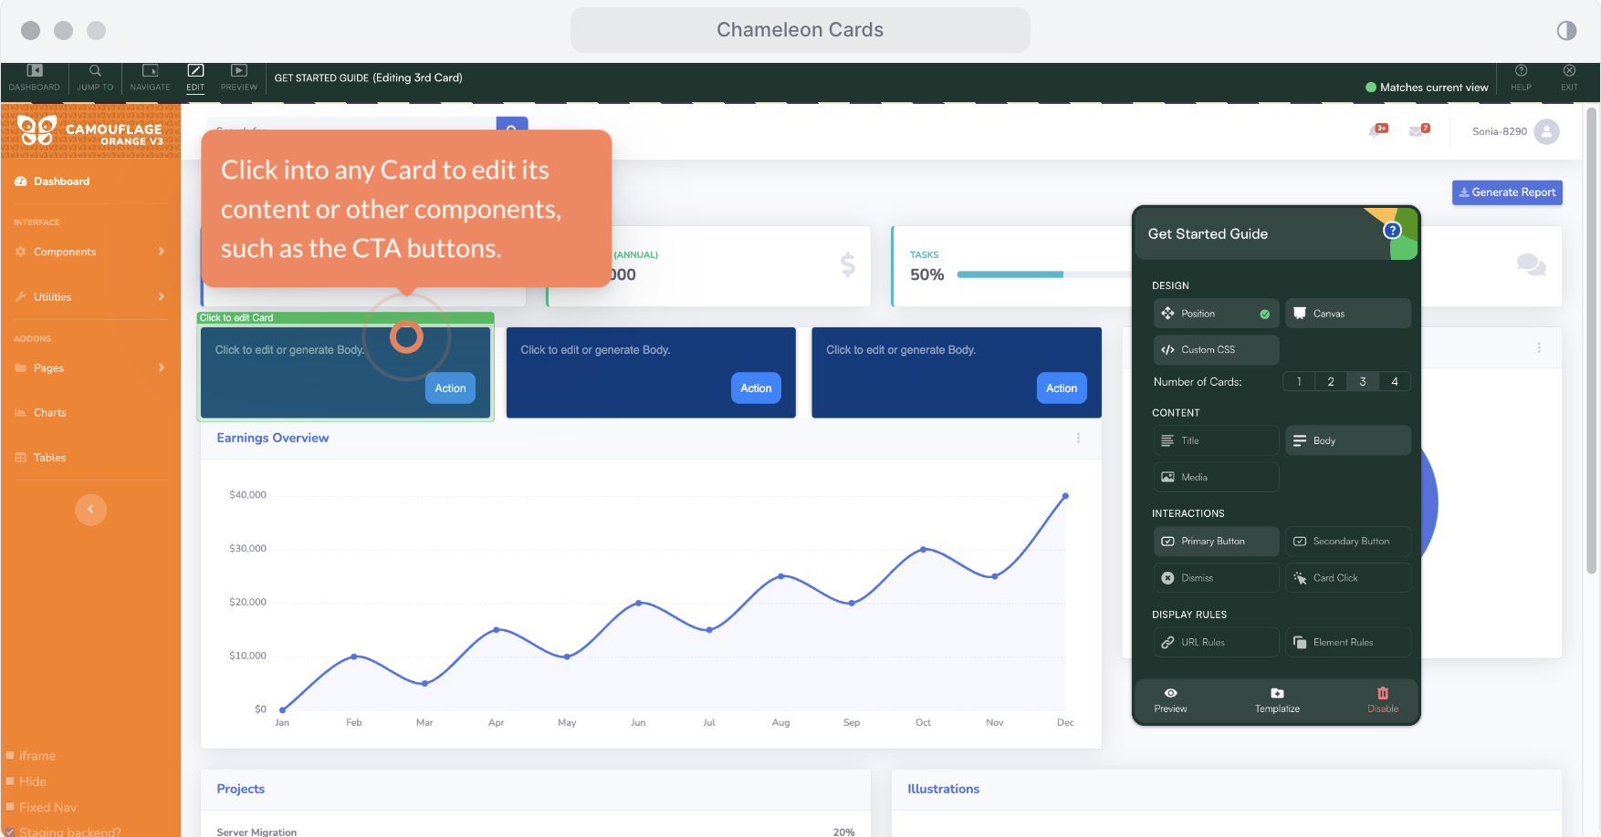Screen dimensions: 1601x837
Task: Click the Matches current view status
Action: pyautogui.click(x=1427, y=88)
